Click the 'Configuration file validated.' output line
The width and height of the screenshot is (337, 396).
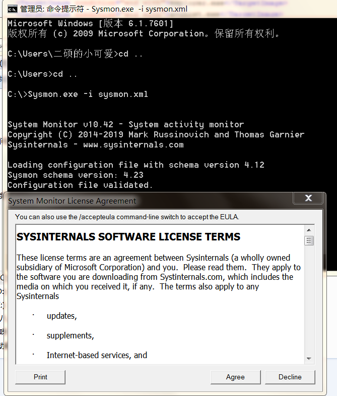tap(80, 185)
